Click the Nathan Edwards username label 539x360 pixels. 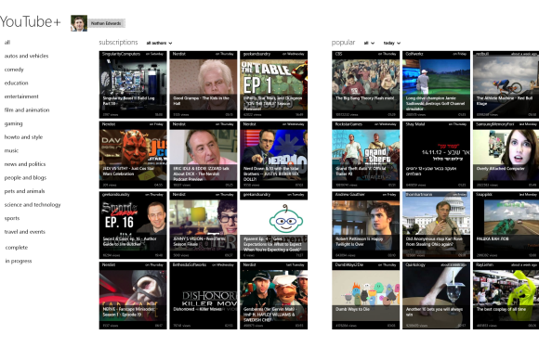click(106, 23)
